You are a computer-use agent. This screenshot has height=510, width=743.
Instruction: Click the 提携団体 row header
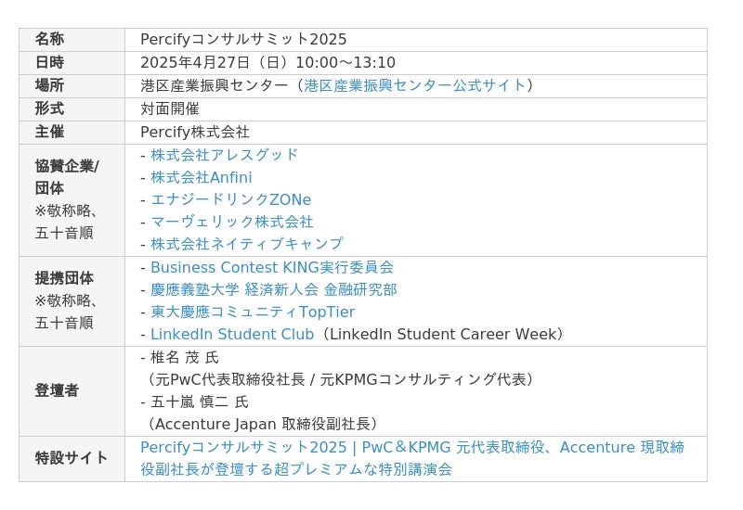click(x=64, y=278)
